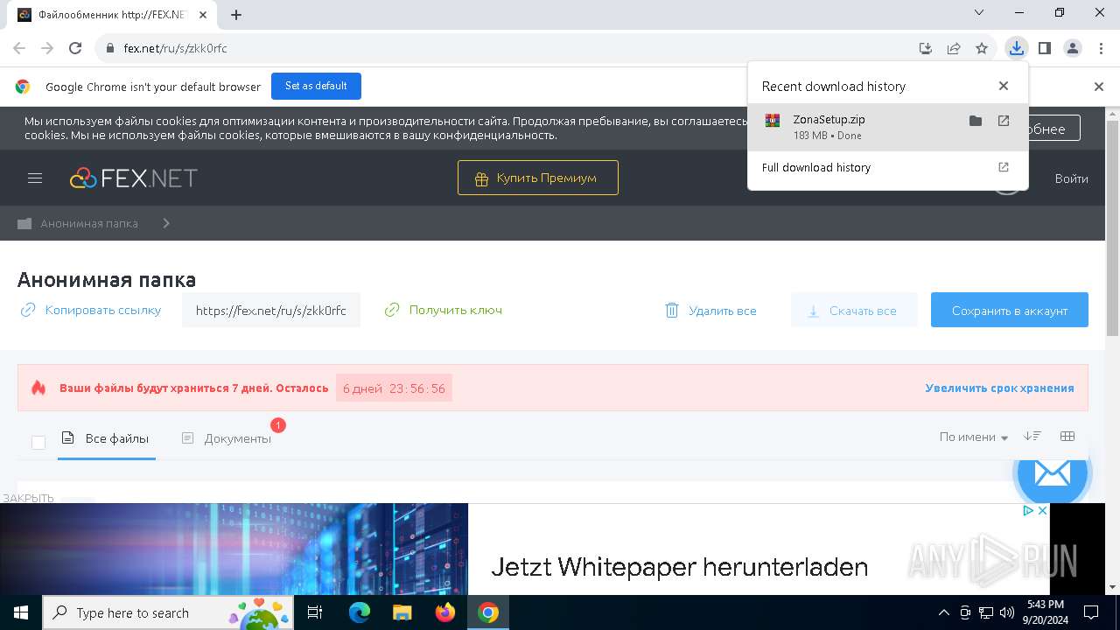Select the ZonaSetup.zip download entry

coord(888,127)
